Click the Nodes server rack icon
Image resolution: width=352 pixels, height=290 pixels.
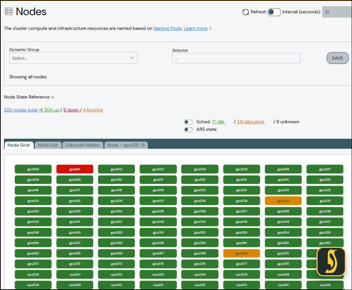tap(9, 11)
